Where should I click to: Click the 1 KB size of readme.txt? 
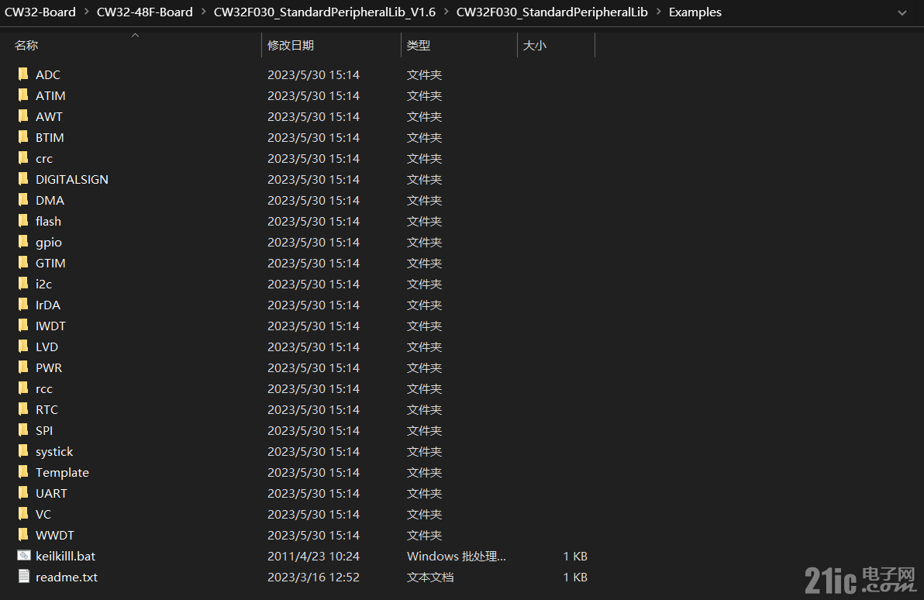click(x=575, y=577)
